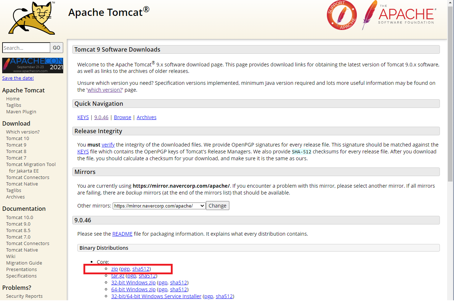The height and width of the screenshot is (301, 454).
Task: Open sha512 checksum for Windows Service Installer
Action: pos(224,296)
